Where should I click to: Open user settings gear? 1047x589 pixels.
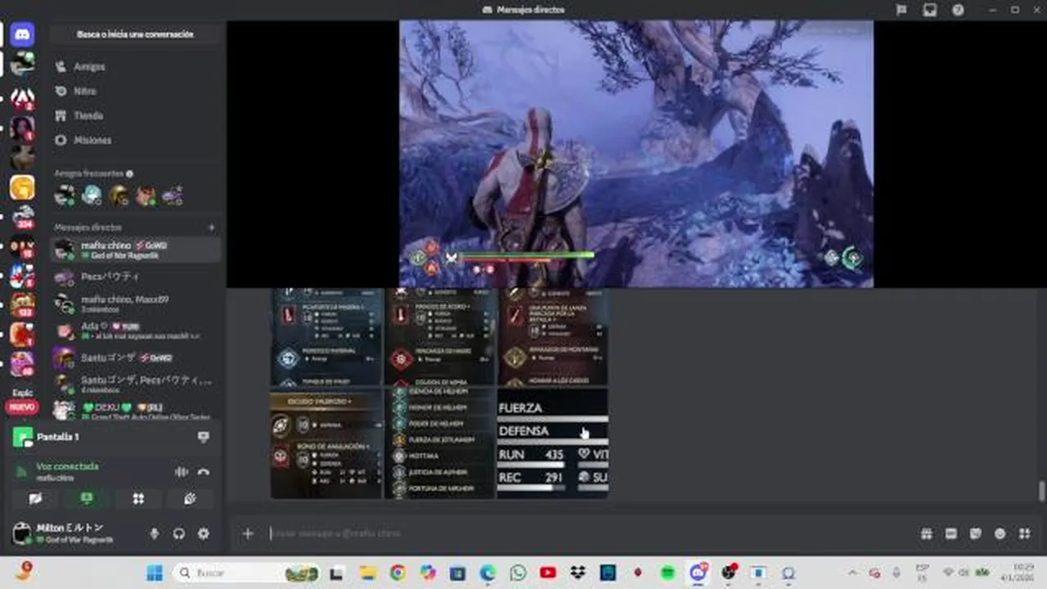pyautogui.click(x=204, y=533)
